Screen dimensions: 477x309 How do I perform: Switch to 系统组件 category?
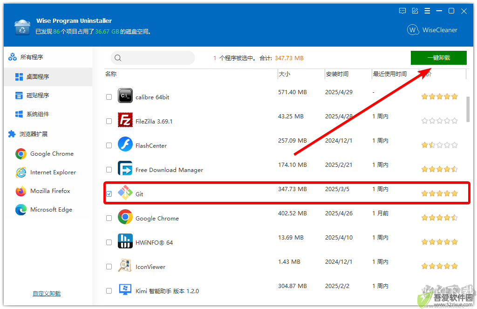pos(48,114)
